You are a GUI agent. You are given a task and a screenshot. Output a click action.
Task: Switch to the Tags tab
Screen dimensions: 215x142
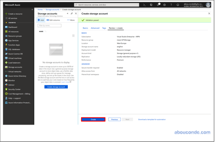(104, 28)
